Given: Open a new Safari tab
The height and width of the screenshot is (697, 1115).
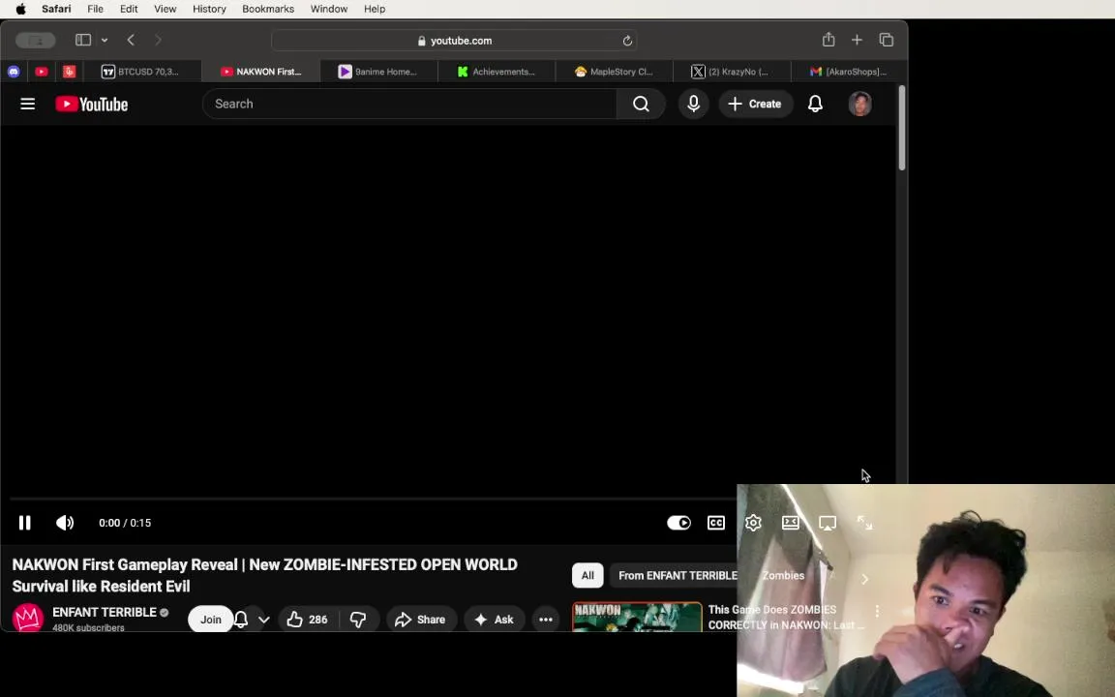Looking at the screenshot, I should click(857, 40).
